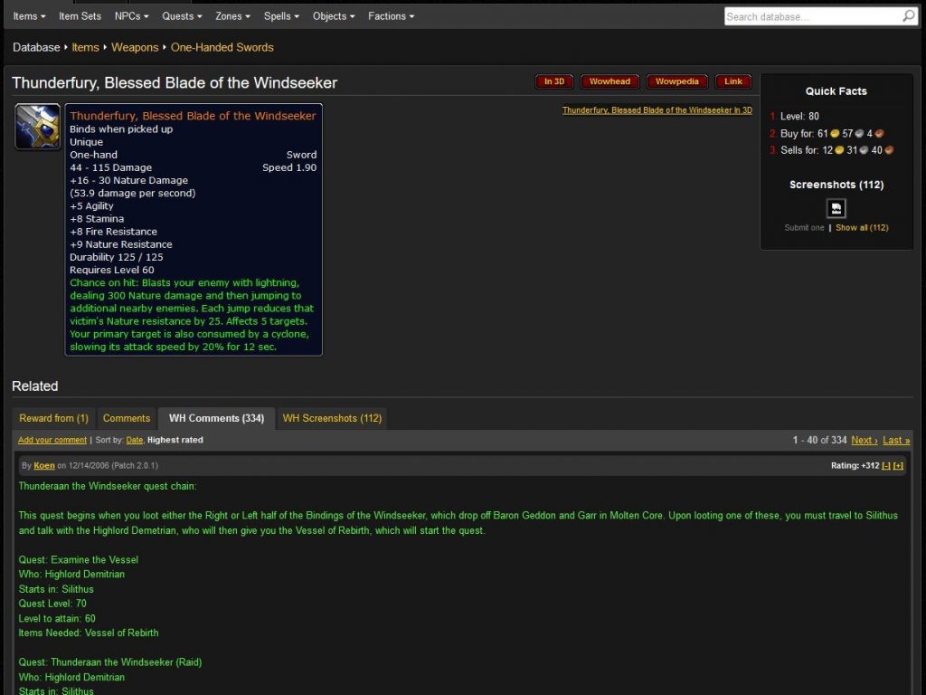Click '1 - 40 of 334' pagination text
Viewport: 926px width, 695px height.
tap(819, 441)
